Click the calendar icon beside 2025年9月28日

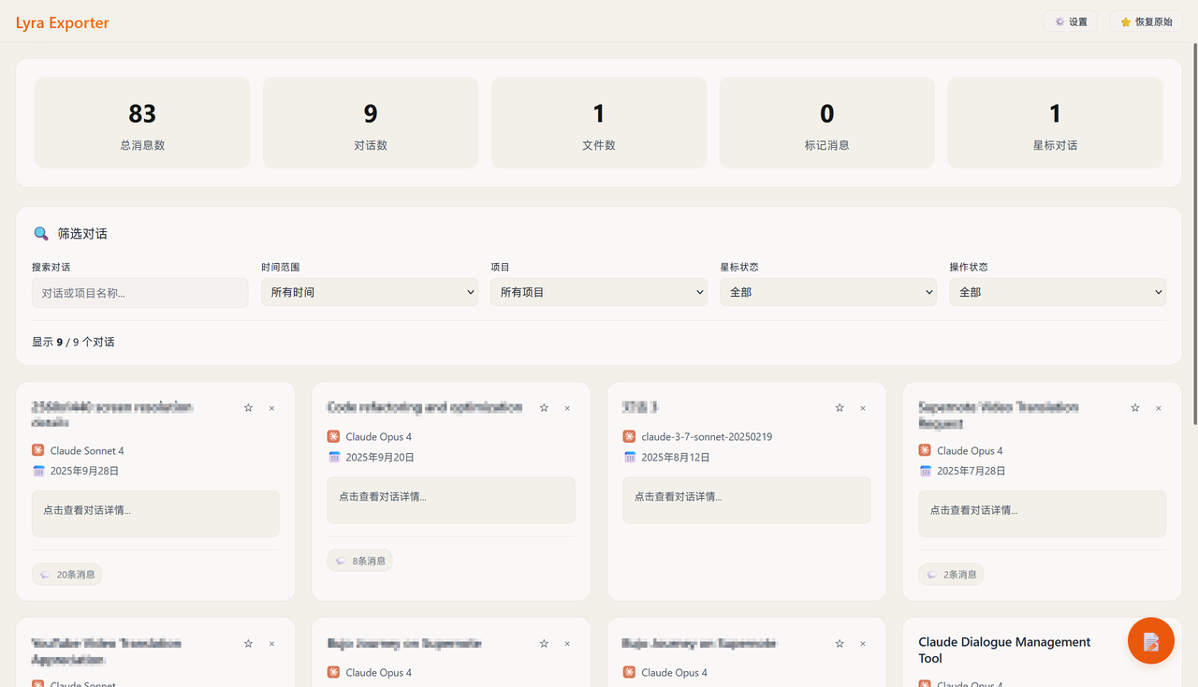point(38,471)
